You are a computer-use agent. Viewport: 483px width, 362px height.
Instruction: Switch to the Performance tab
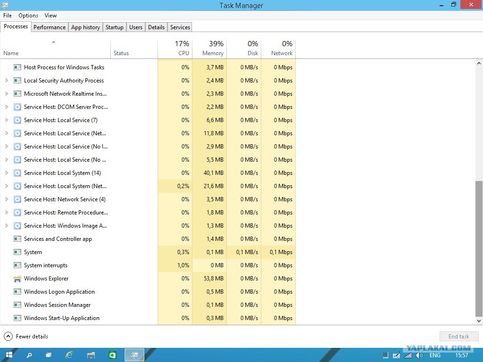click(50, 27)
